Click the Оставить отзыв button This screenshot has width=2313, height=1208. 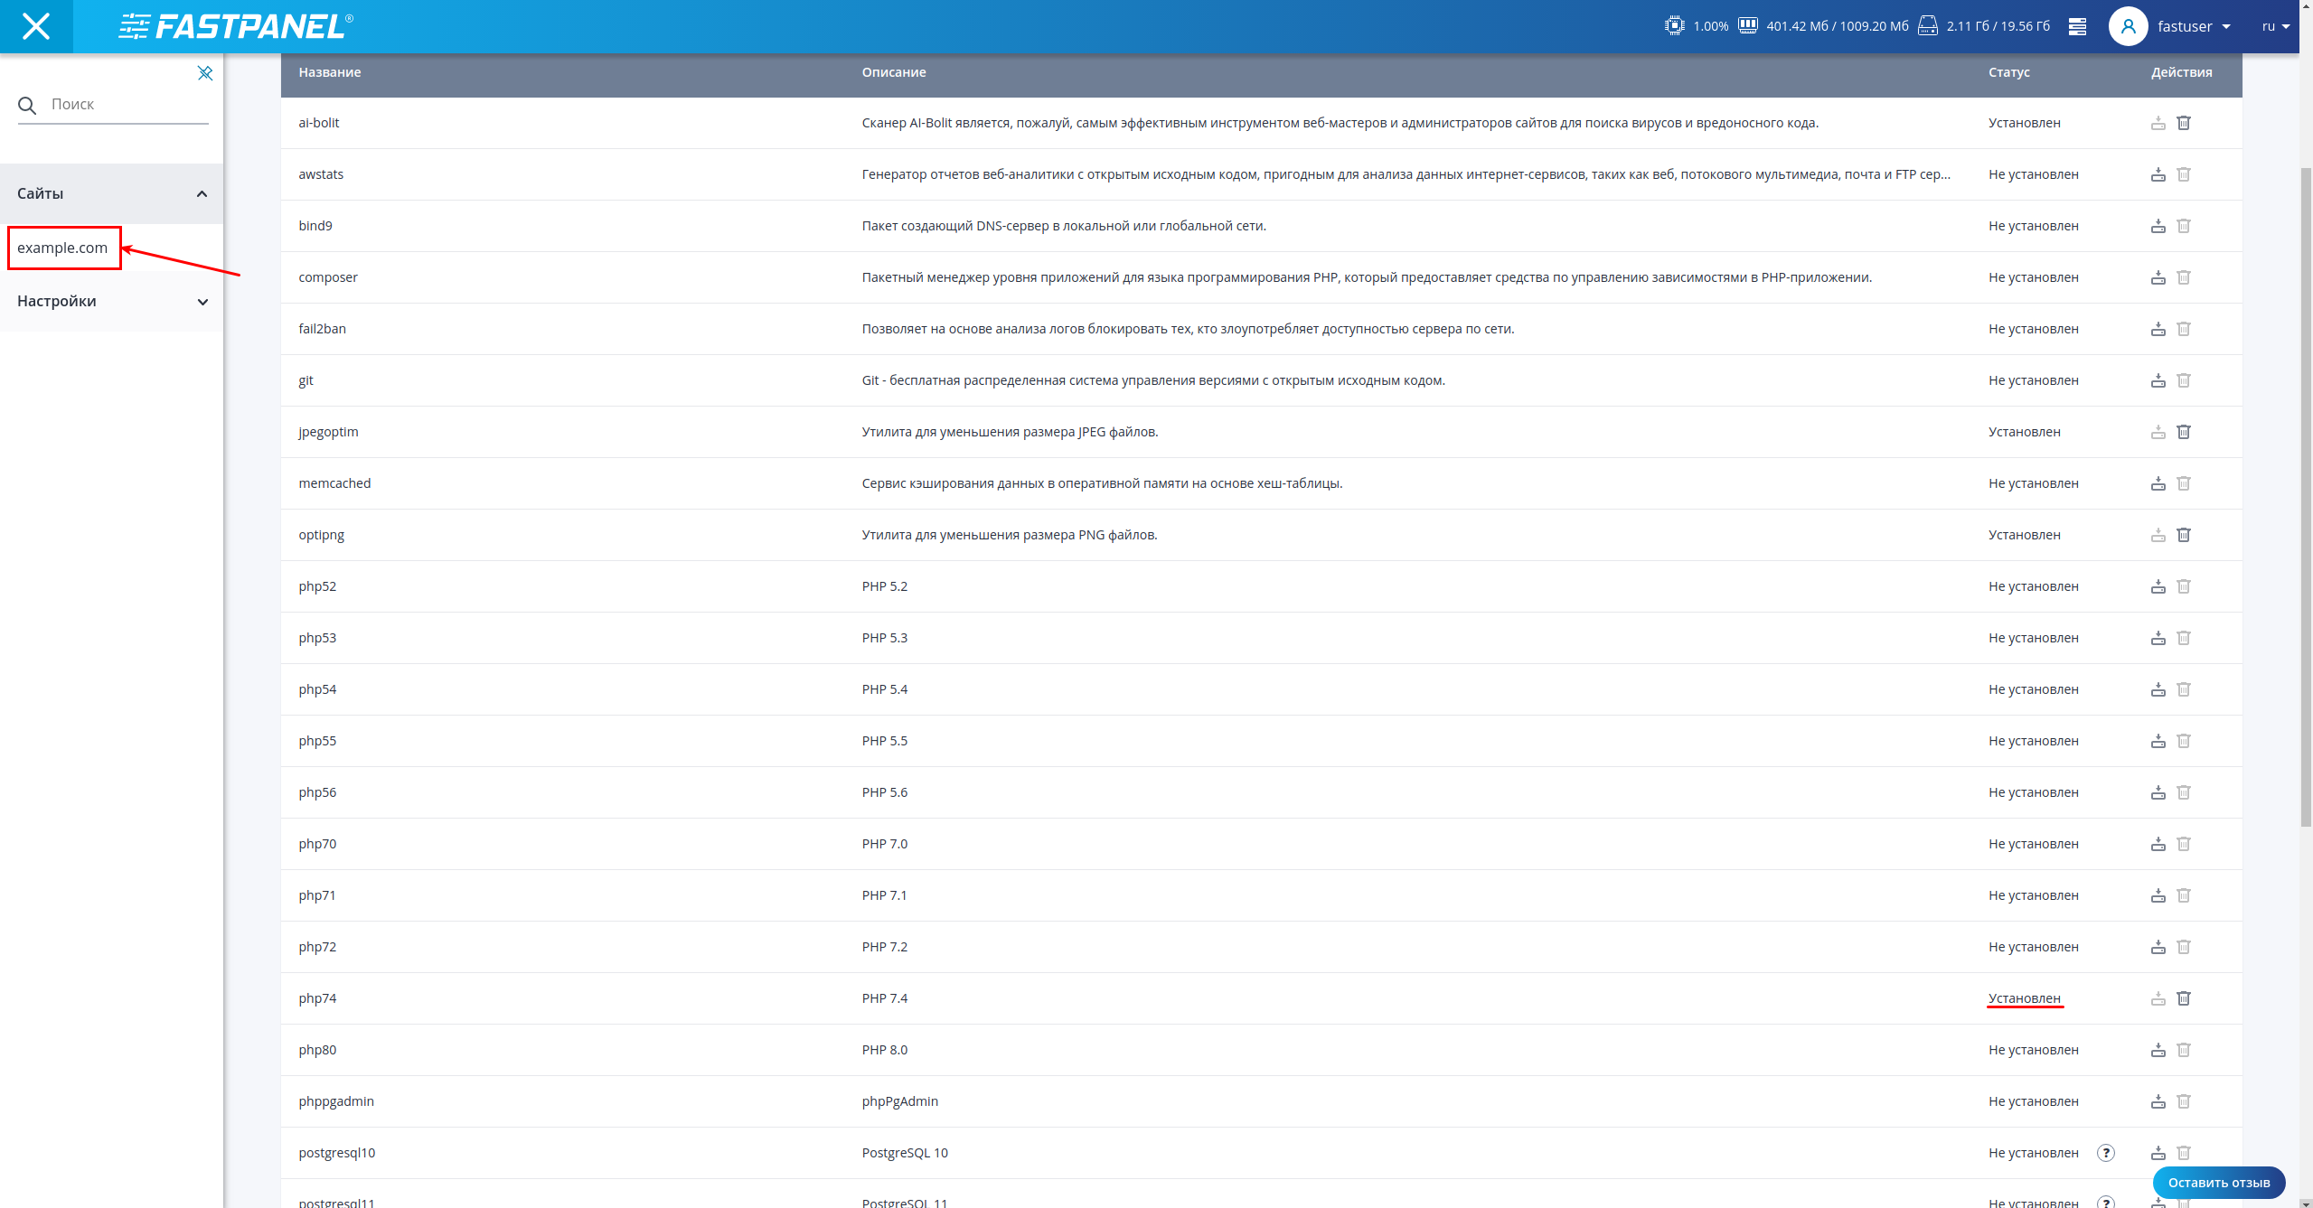pyautogui.click(x=2218, y=1182)
